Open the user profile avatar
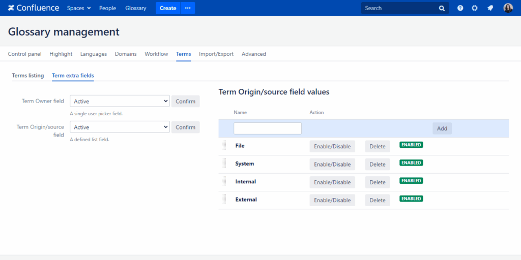 coord(508,8)
